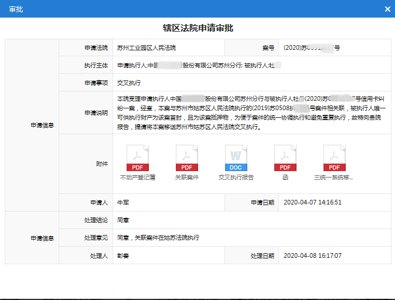Image resolution: width=395 pixels, height=300 pixels.
Task: Click the 交叉执行报告 file name text
Action: (x=236, y=177)
